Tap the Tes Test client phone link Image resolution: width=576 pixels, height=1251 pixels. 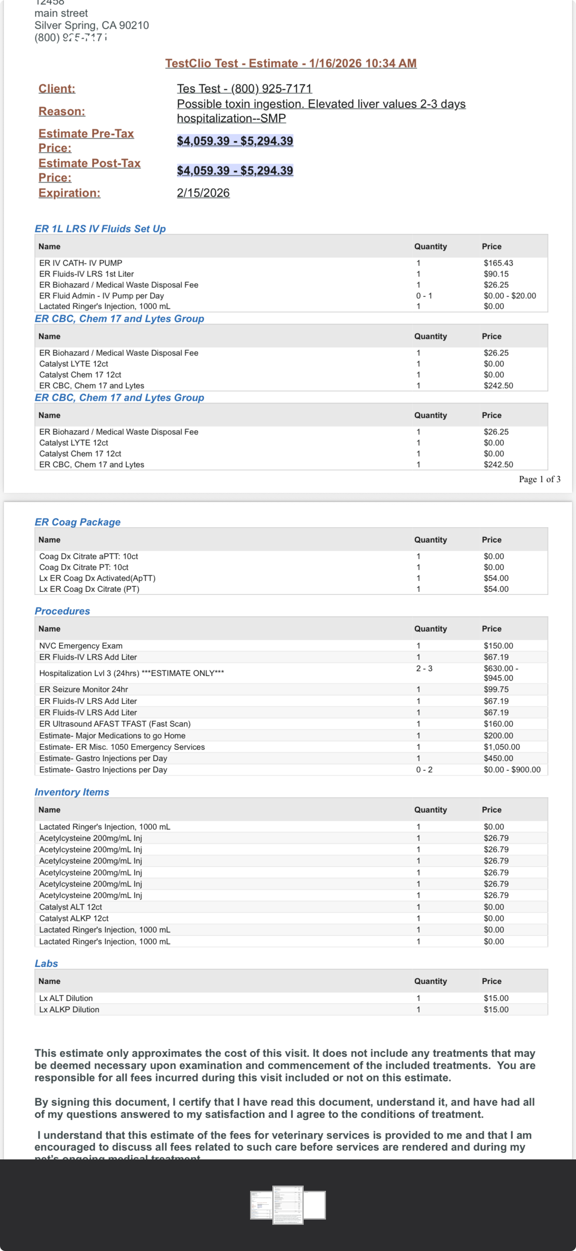(244, 89)
